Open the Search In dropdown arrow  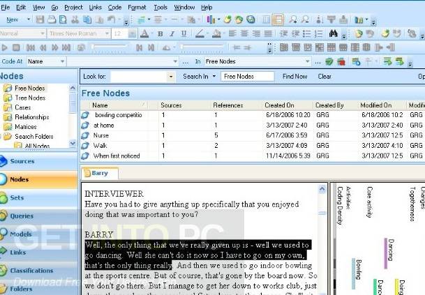tap(214, 77)
